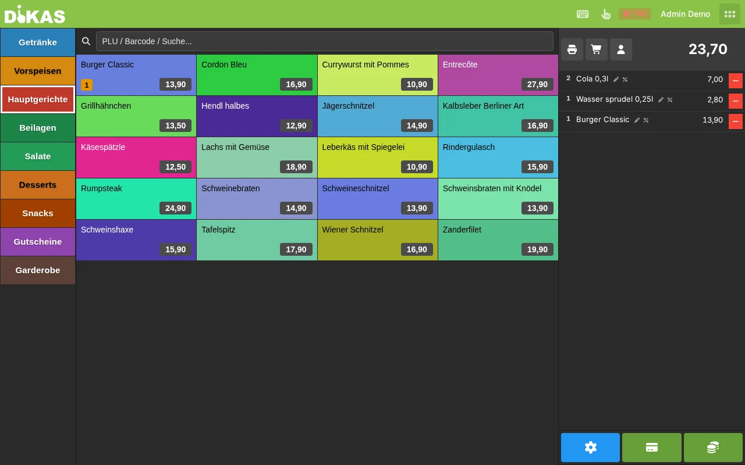Screen dimensions: 745x465
Task: Edit Wasser sprudel 0,25l with the pencil
Action: pos(661,100)
